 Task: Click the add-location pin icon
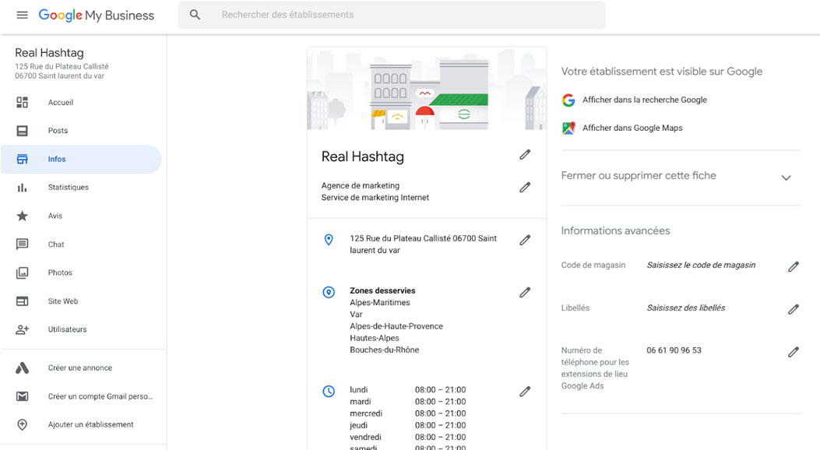point(22,424)
